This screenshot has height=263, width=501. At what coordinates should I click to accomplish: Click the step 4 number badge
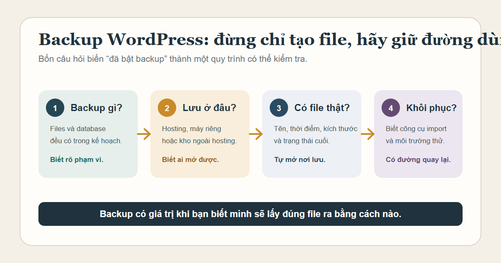pyautogui.click(x=391, y=108)
